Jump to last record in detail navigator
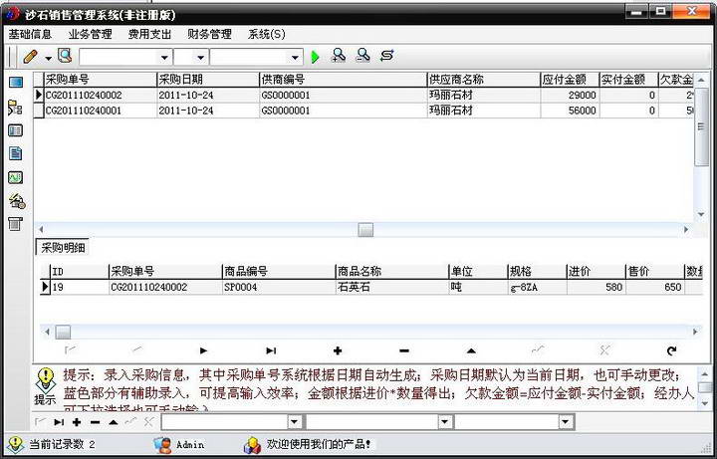This screenshot has width=717, height=459. pyautogui.click(x=271, y=350)
